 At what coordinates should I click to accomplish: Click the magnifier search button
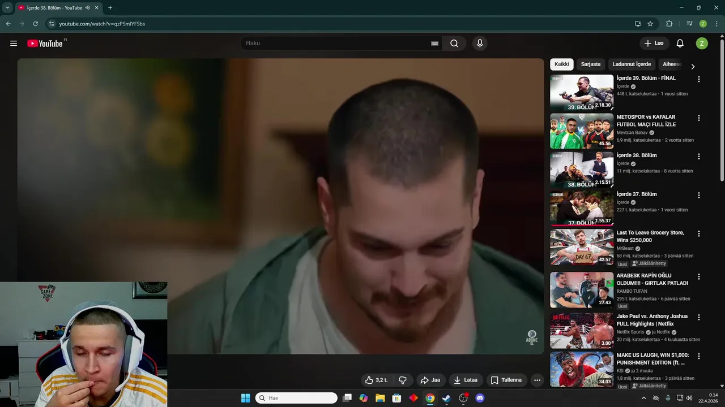454,44
